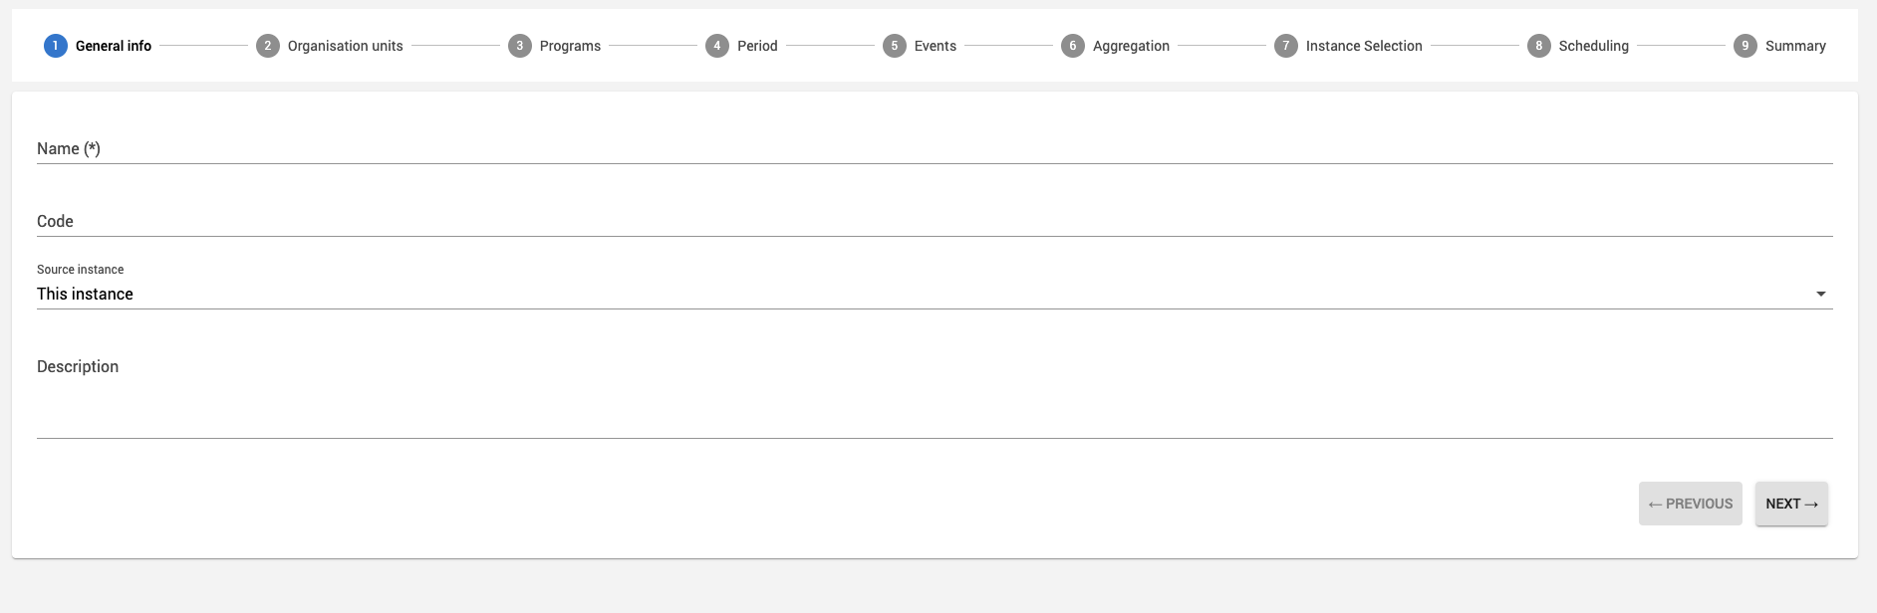
Task: Open the Aggregation step label
Action: point(1131,46)
